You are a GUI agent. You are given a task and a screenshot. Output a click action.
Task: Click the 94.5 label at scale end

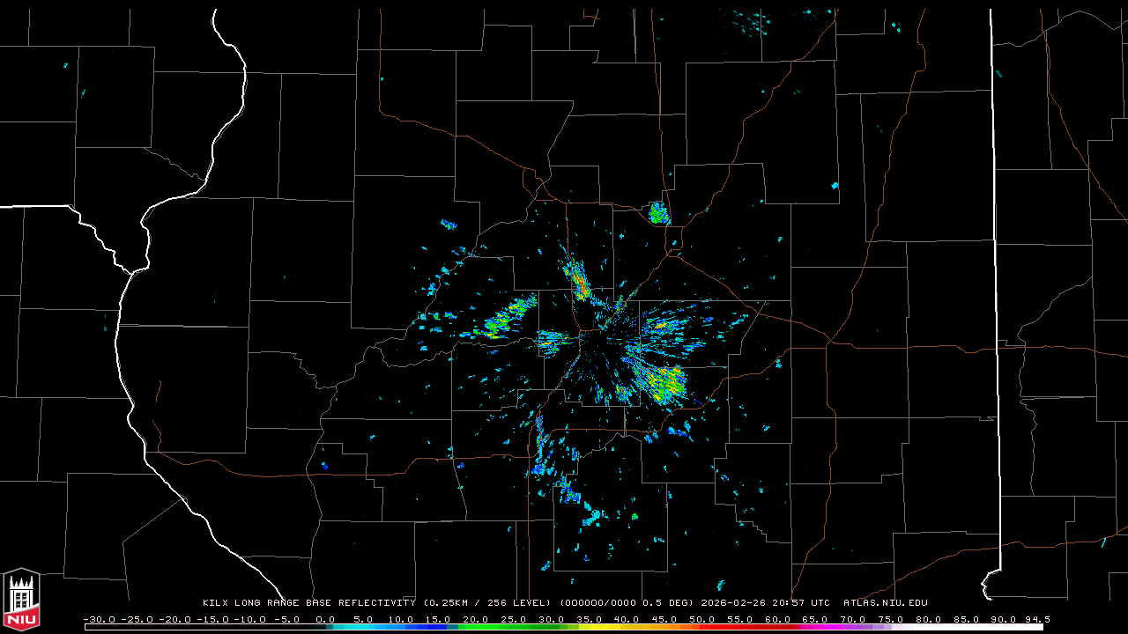tap(1035, 619)
